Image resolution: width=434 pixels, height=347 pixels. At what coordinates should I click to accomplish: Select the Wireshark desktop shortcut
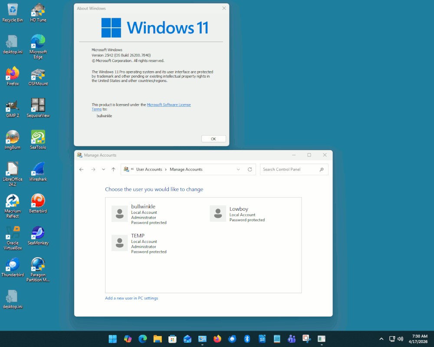(x=38, y=172)
